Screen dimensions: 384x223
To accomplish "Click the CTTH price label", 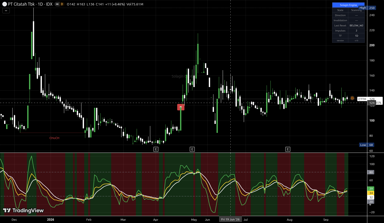I will click(x=362, y=99).
